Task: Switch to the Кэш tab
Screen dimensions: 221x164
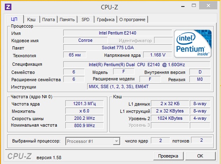Action: coord(31,19)
